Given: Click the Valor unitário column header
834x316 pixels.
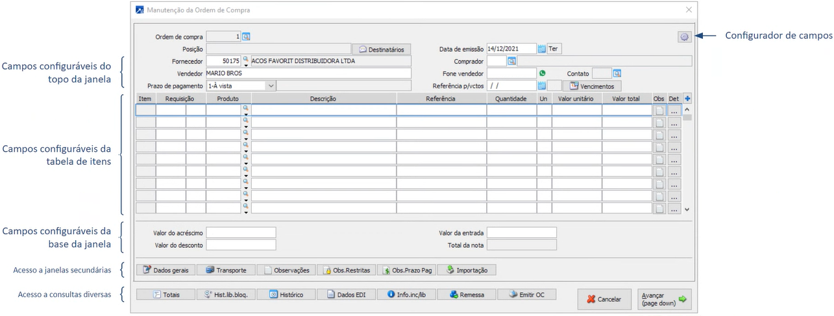Looking at the screenshot, I should pyautogui.click(x=577, y=99).
